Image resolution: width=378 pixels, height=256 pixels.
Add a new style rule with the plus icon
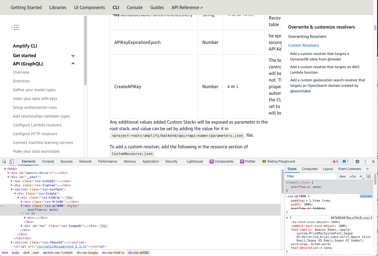point(361,176)
